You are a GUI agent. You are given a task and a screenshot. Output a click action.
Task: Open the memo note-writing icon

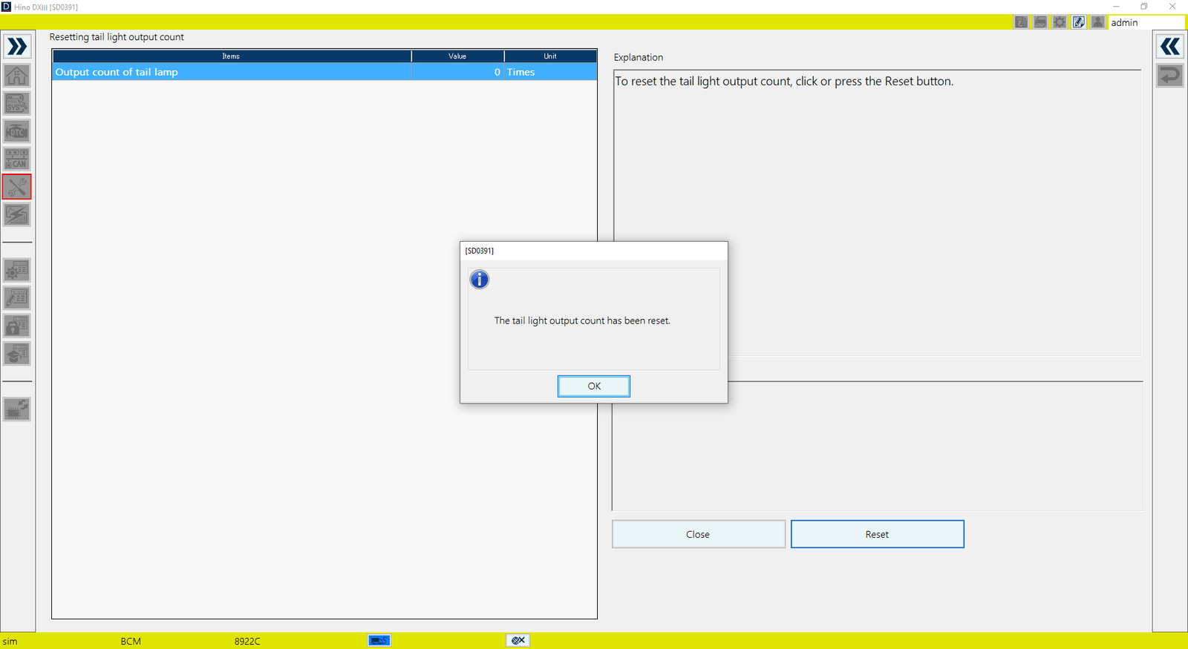click(1079, 22)
